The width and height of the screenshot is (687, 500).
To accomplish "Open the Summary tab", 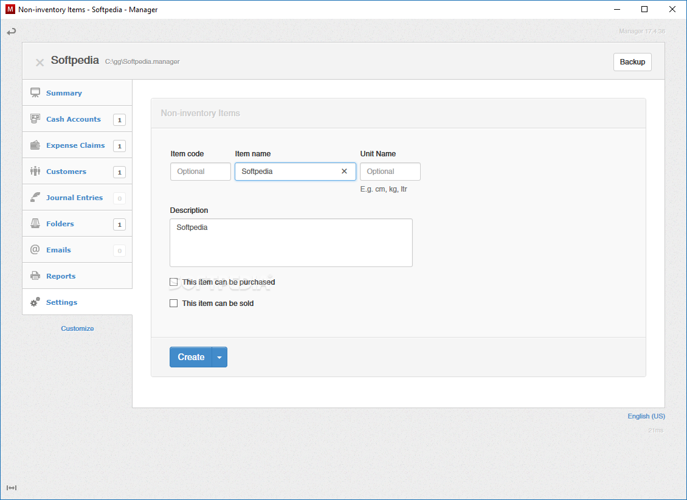I will point(77,93).
